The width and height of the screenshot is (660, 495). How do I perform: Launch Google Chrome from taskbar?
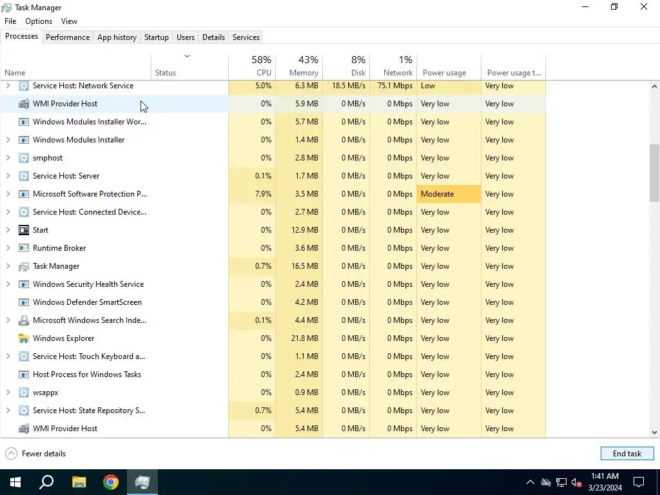pos(111,482)
